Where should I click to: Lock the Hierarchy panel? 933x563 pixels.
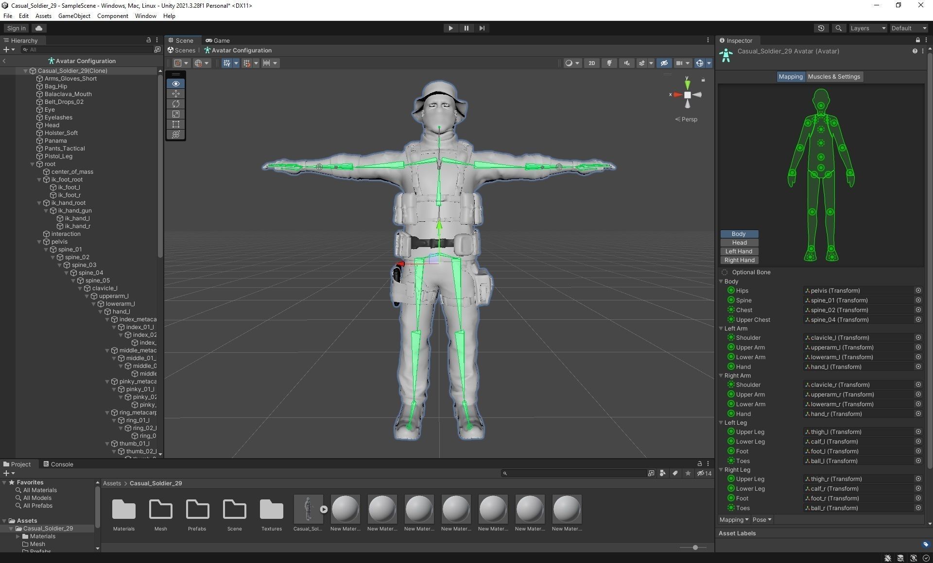[x=149, y=40]
